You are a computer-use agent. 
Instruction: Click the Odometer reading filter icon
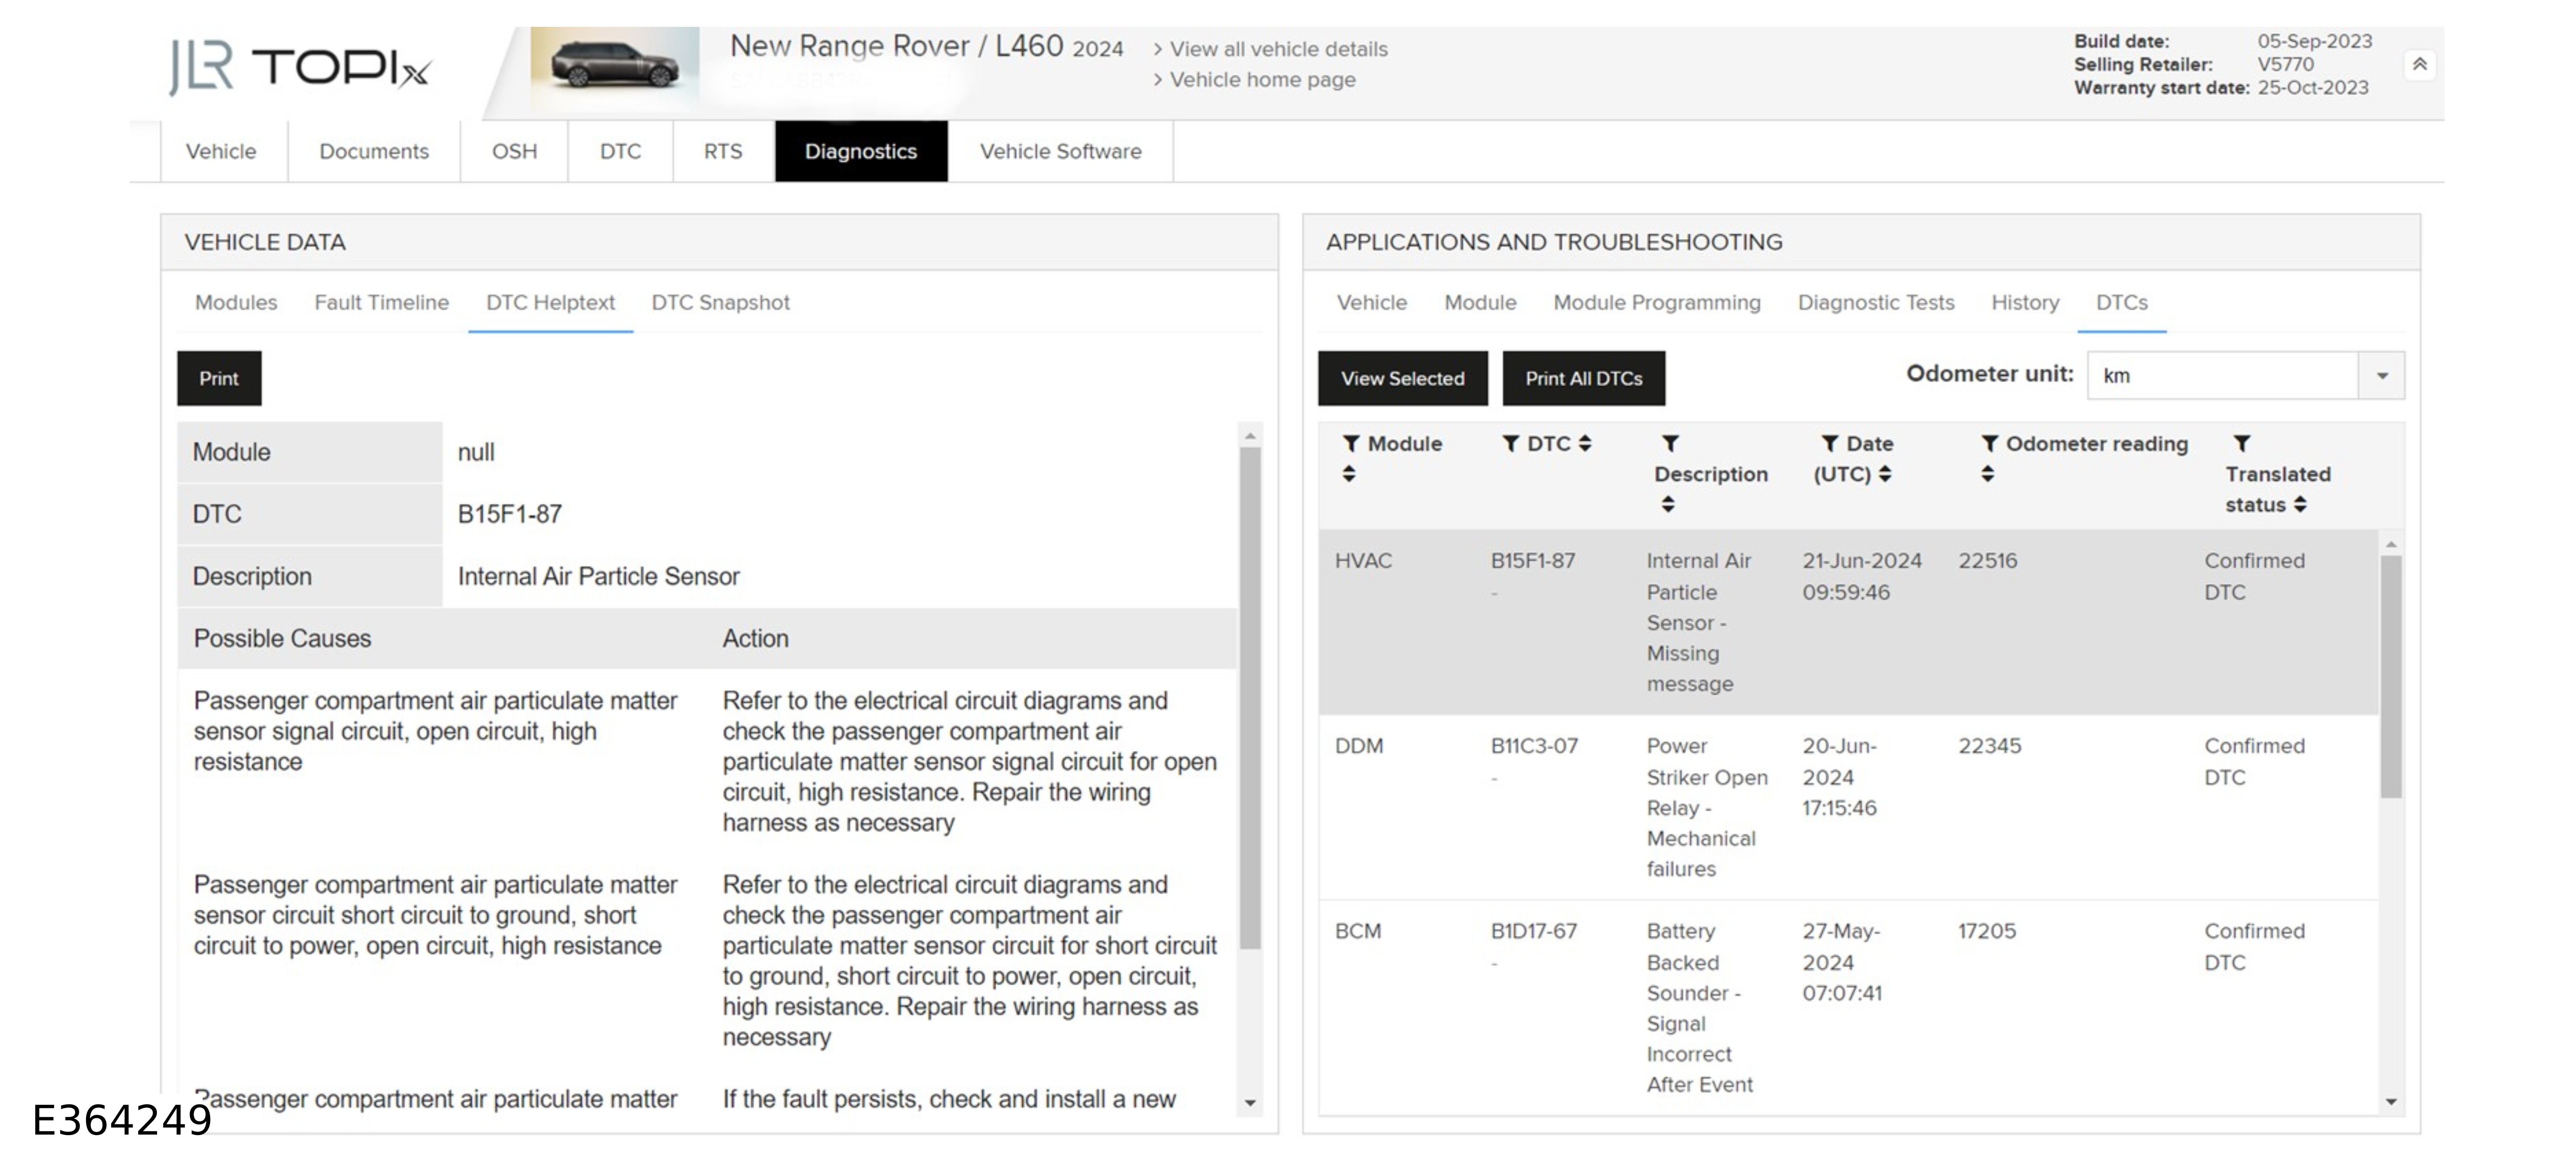(1989, 443)
